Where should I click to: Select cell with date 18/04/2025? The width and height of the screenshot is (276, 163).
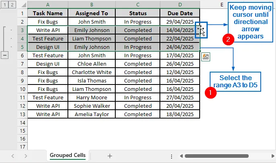coord(180,115)
